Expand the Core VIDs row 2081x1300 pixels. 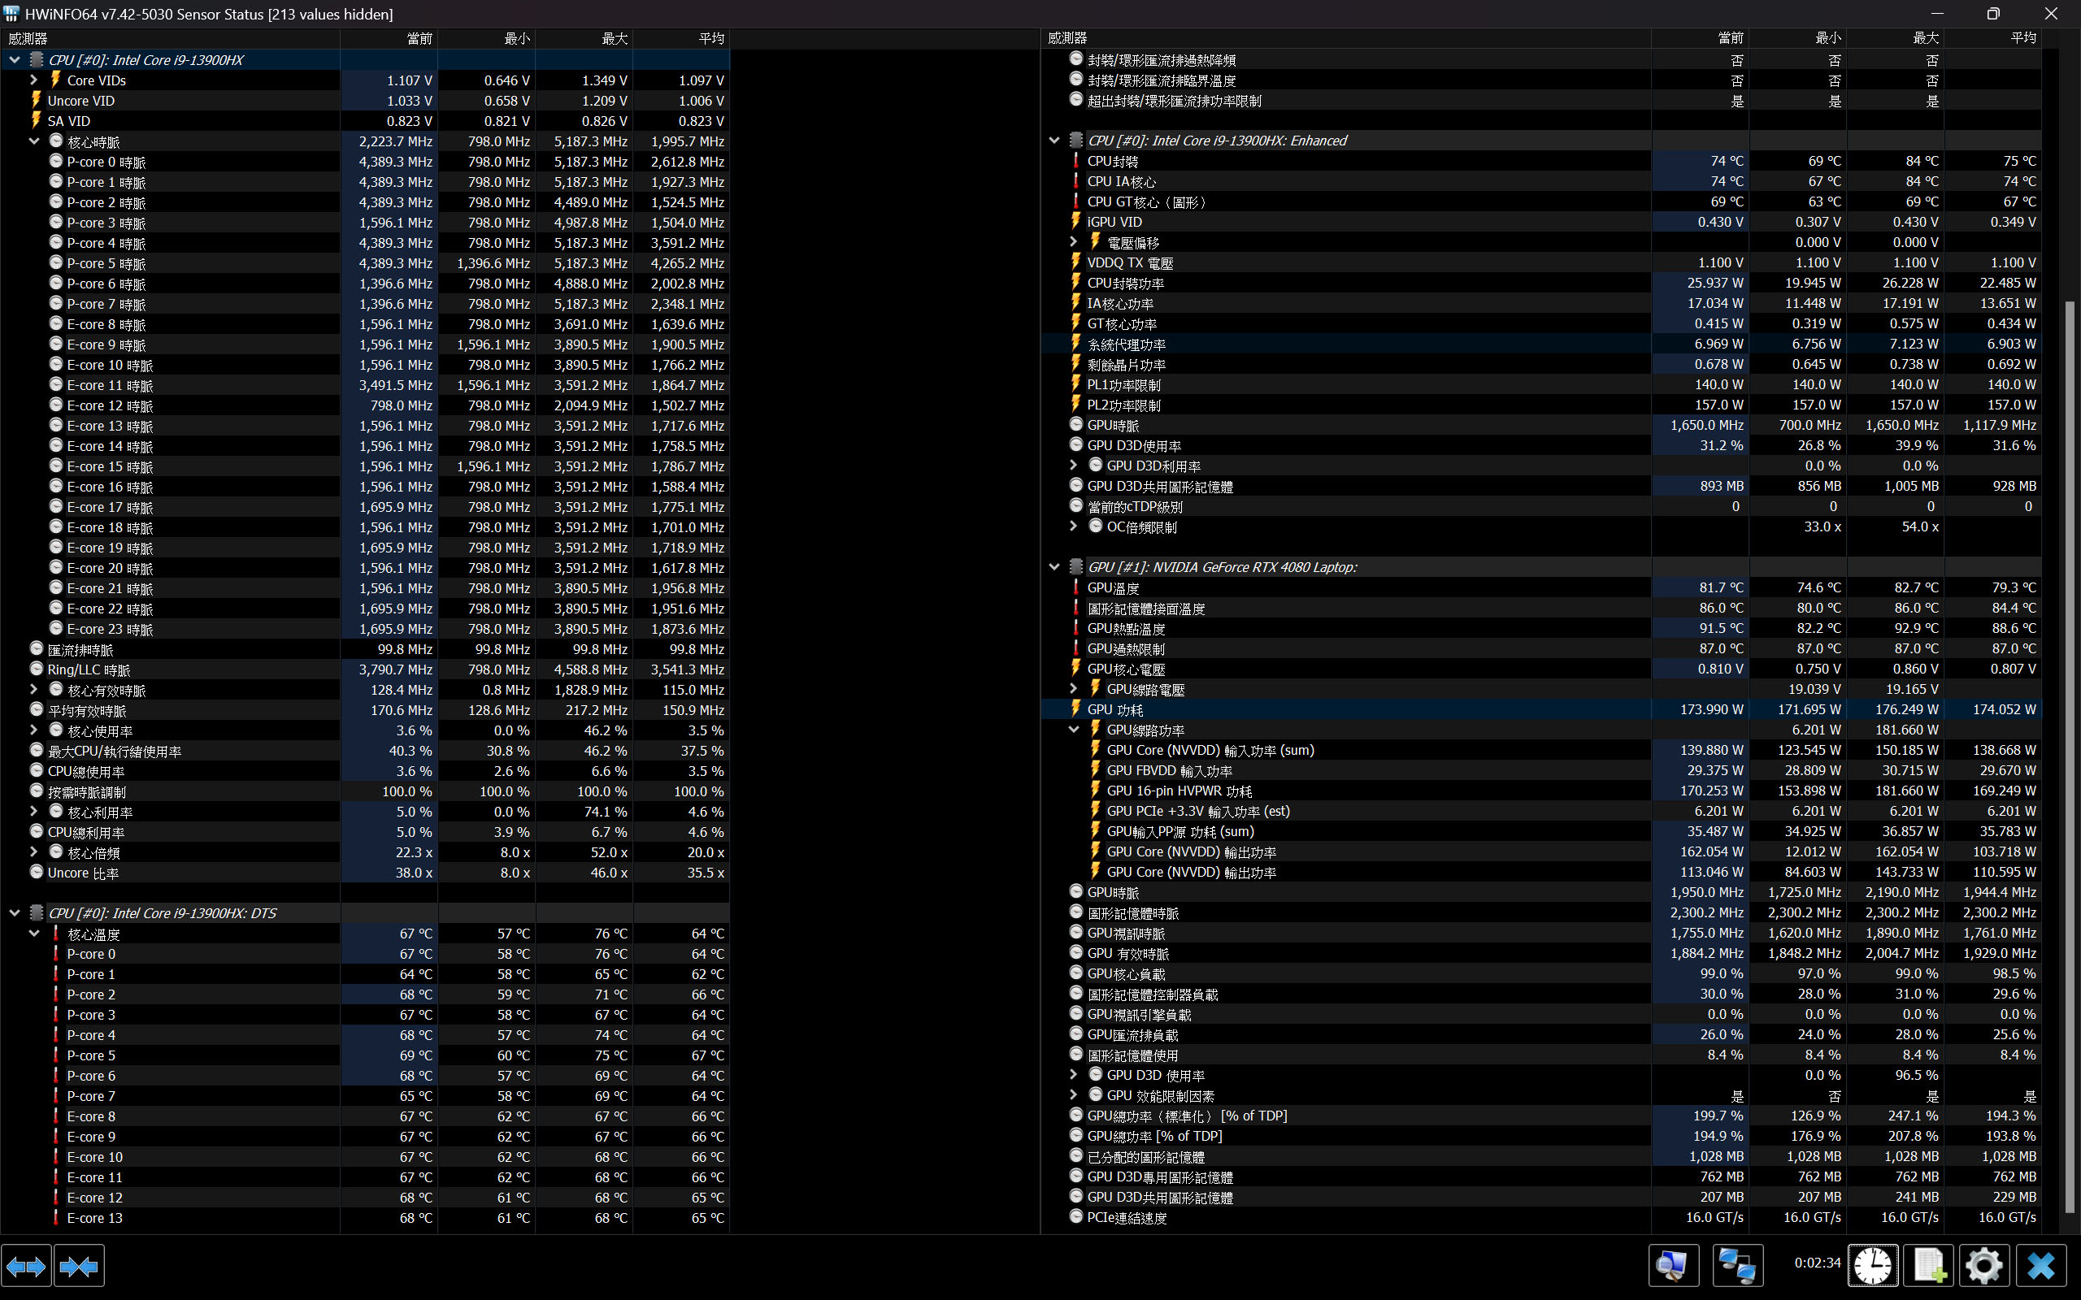(x=33, y=80)
